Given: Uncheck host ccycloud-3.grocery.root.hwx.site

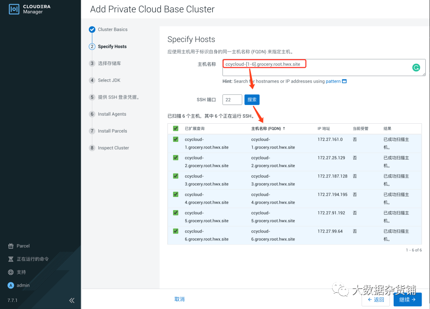Looking at the screenshot, I should click(x=176, y=176).
